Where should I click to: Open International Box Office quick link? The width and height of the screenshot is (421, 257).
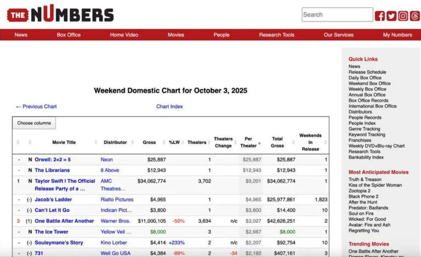(x=373, y=106)
